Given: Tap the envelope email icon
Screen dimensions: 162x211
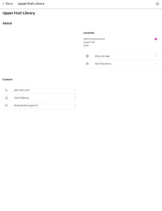Looking at the screenshot, I should click(x=6, y=105).
